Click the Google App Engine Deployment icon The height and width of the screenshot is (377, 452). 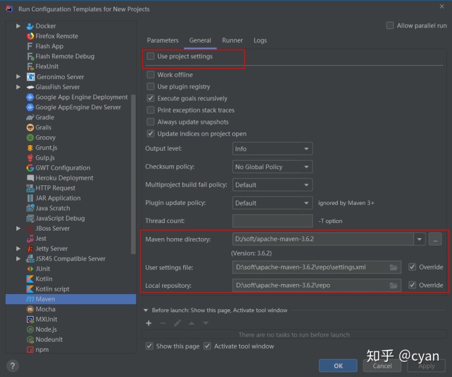tap(30, 97)
